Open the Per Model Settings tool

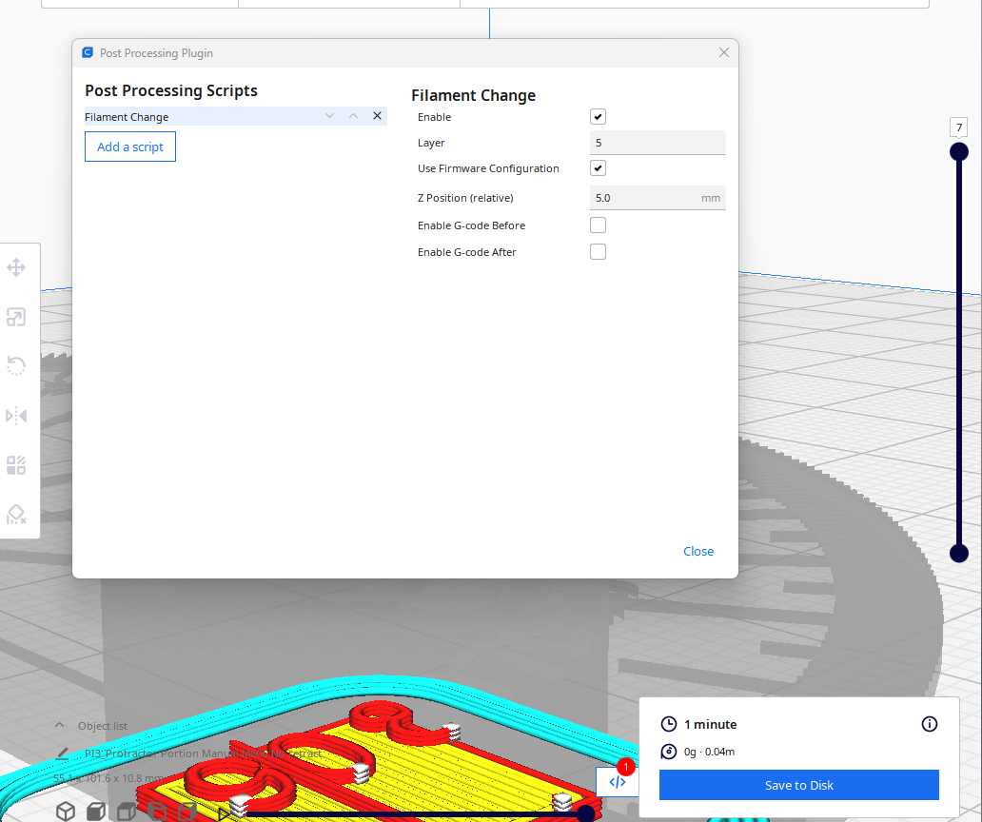pyautogui.click(x=16, y=465)
